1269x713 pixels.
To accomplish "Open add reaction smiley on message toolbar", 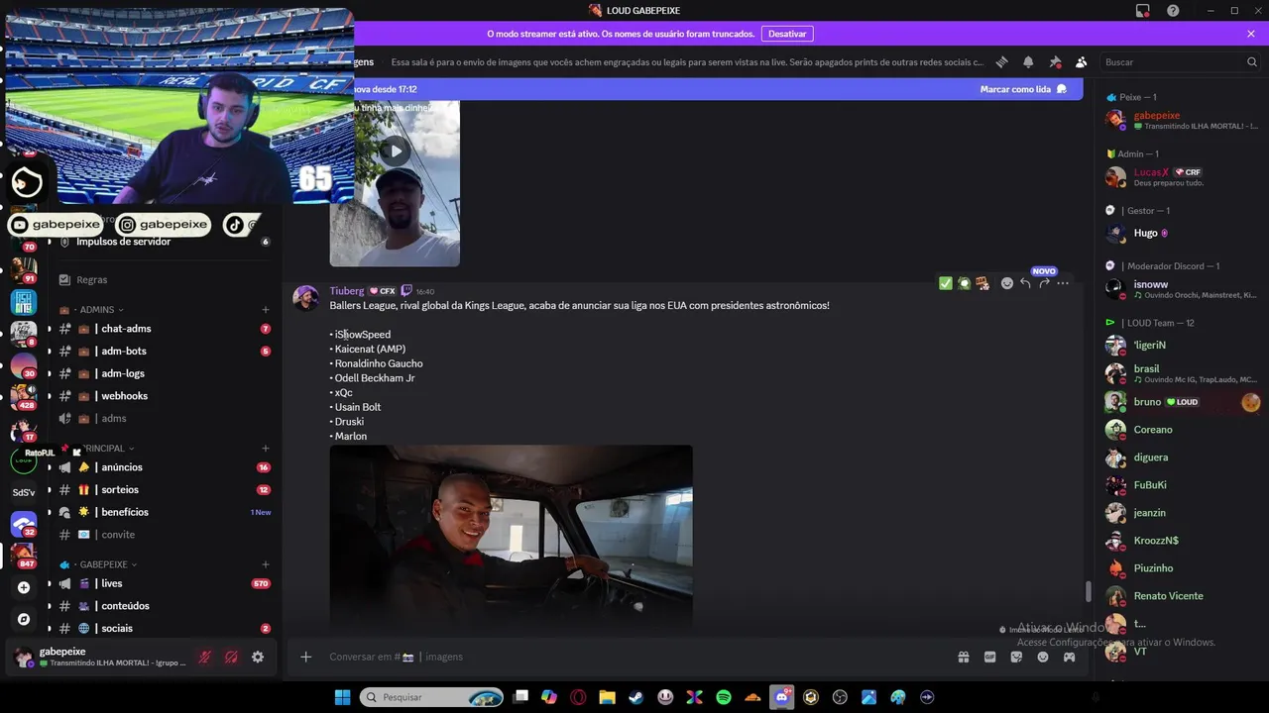I will pyautogui.click(x=1007, y=283).
